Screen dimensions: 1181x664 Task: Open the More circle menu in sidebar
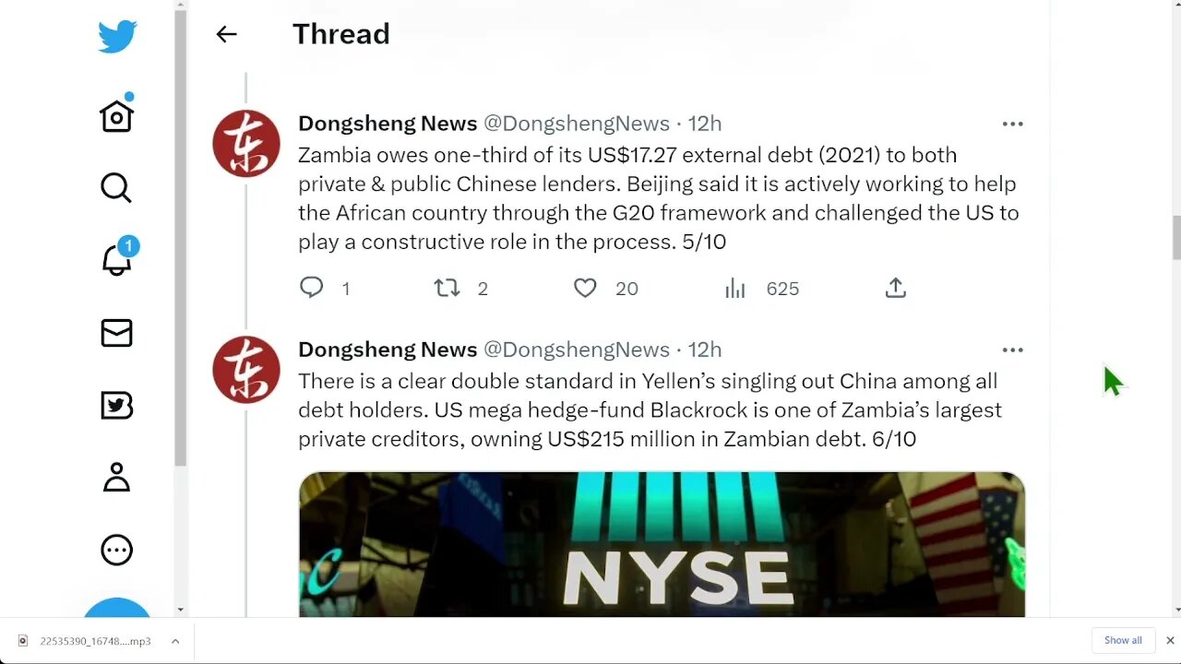point(117,551)
